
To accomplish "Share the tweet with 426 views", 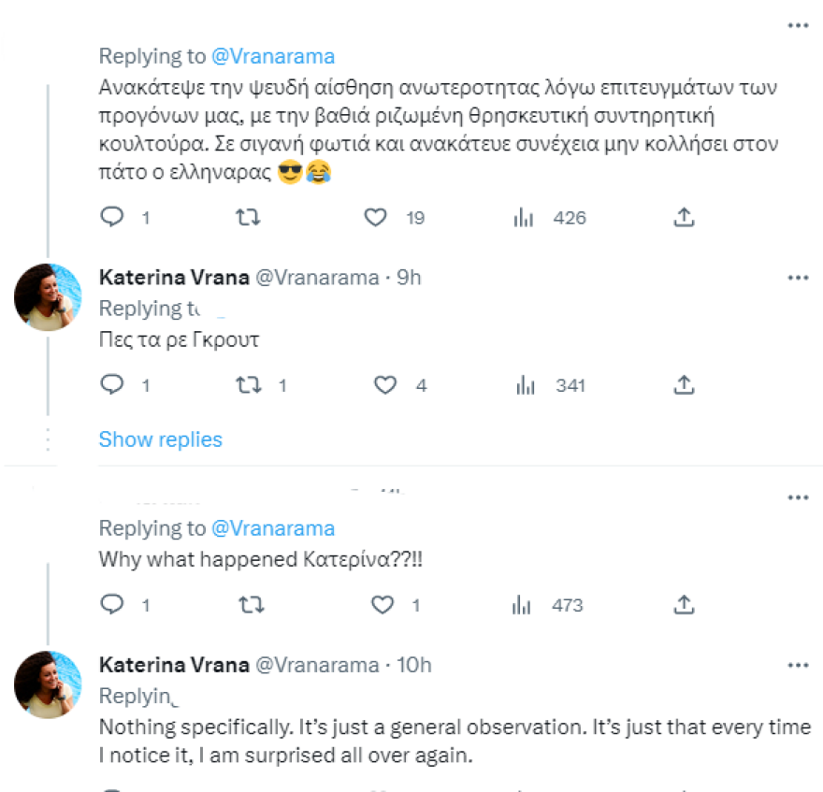I will pyautogui.click(x=684, y=218).
